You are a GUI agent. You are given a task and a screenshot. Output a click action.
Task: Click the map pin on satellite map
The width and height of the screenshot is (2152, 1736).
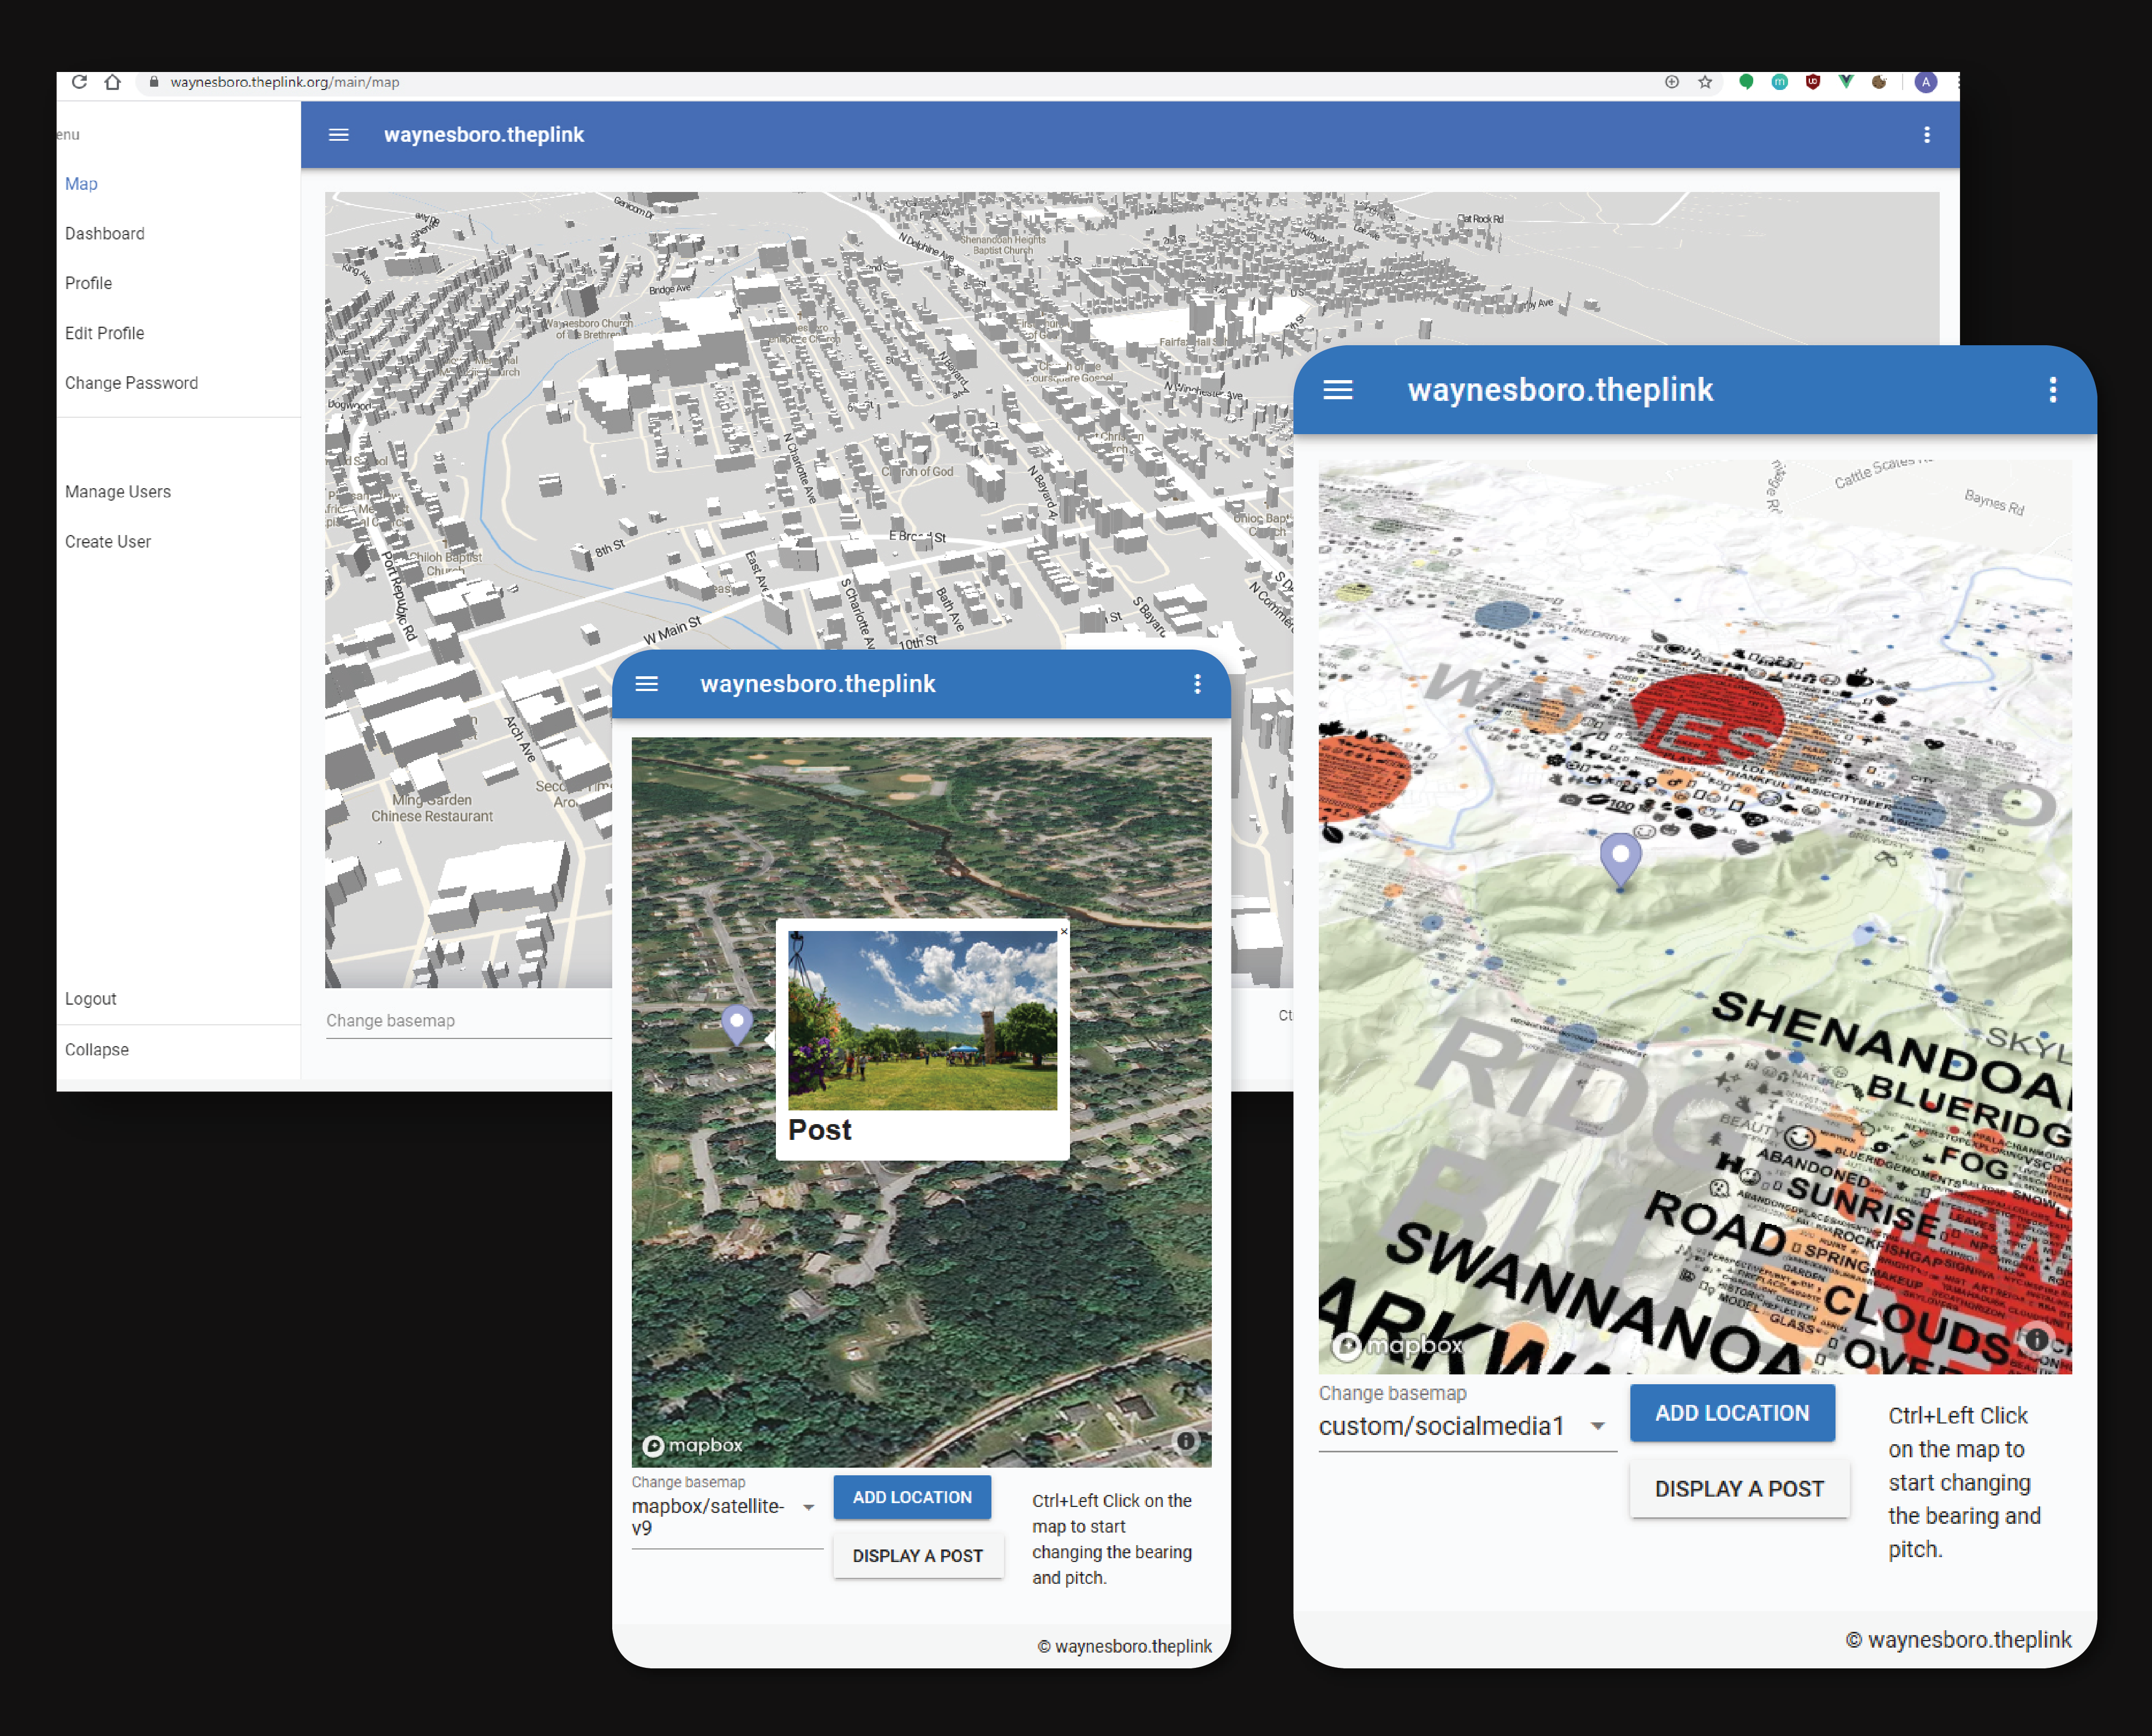tap(737, 1025)
